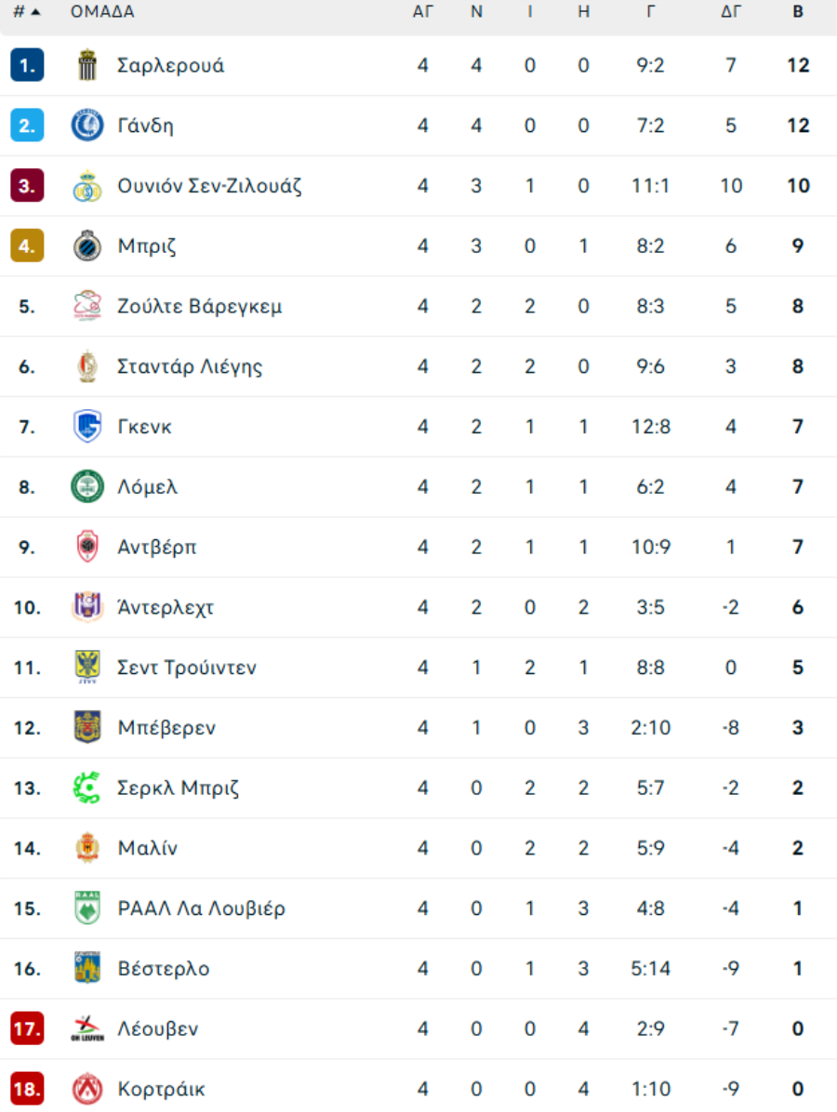Click the Άντερλεχτ purple crest
Image resolution: width=837 pixels, height=1112 pixels.
point(87,607)
